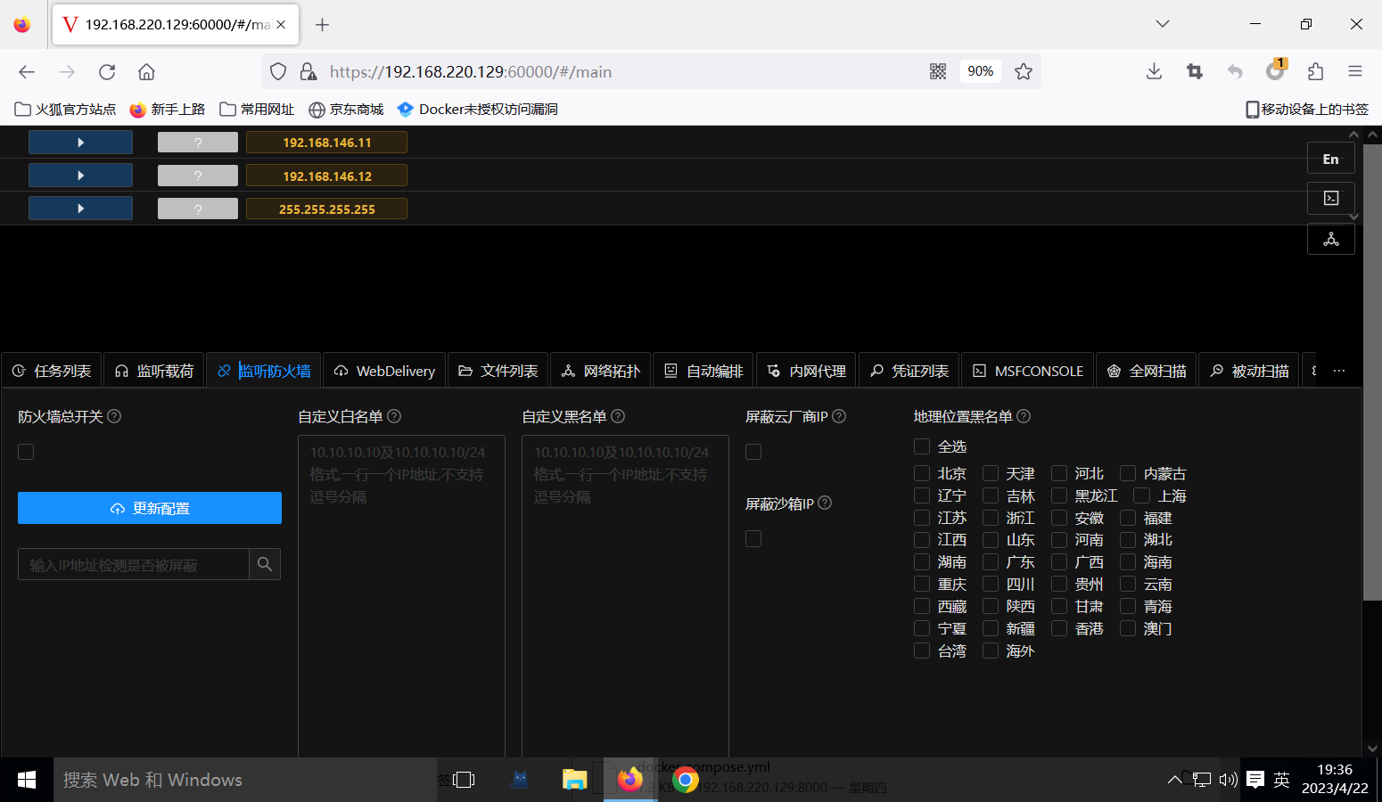Switch language using the En icon

coord(1330,158)
